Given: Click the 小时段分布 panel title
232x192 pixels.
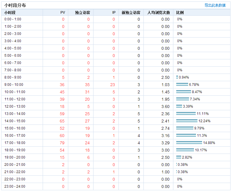Looking at the screenshot, I should tap(15, 5).
